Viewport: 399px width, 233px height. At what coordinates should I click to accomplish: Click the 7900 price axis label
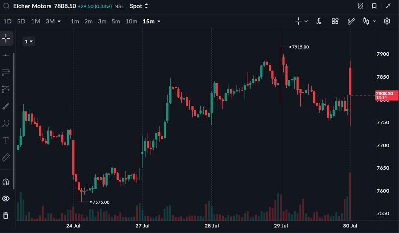click(383, 54)
